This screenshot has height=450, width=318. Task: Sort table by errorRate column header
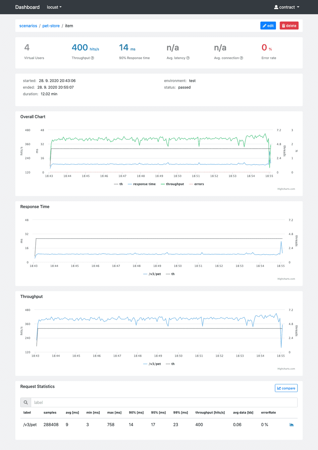click(x=268, y=413)
